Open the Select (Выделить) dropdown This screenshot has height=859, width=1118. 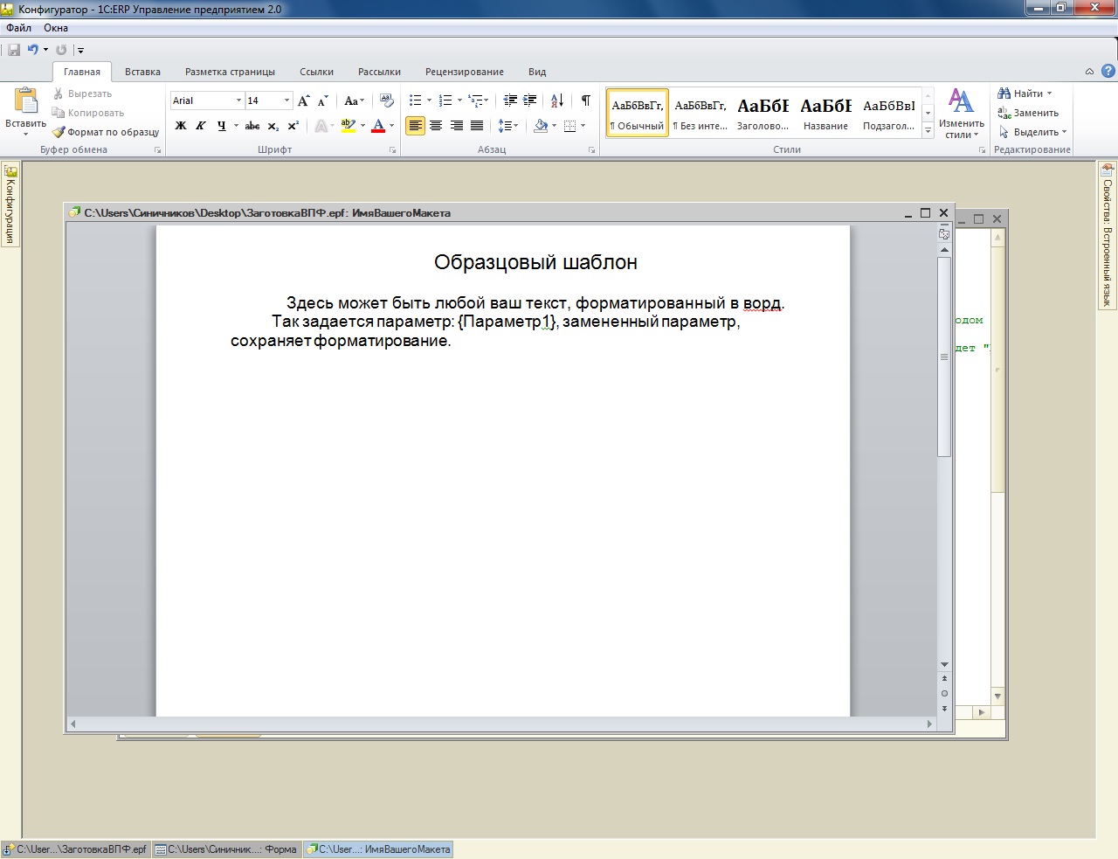[x=1033, y=132]
